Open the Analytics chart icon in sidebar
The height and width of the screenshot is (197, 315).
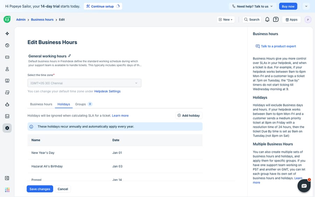(7, 116)
